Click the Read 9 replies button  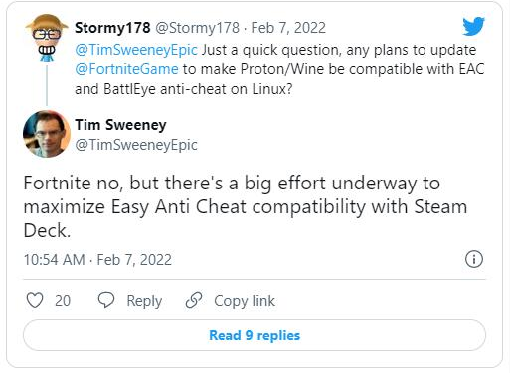[255, 335]
